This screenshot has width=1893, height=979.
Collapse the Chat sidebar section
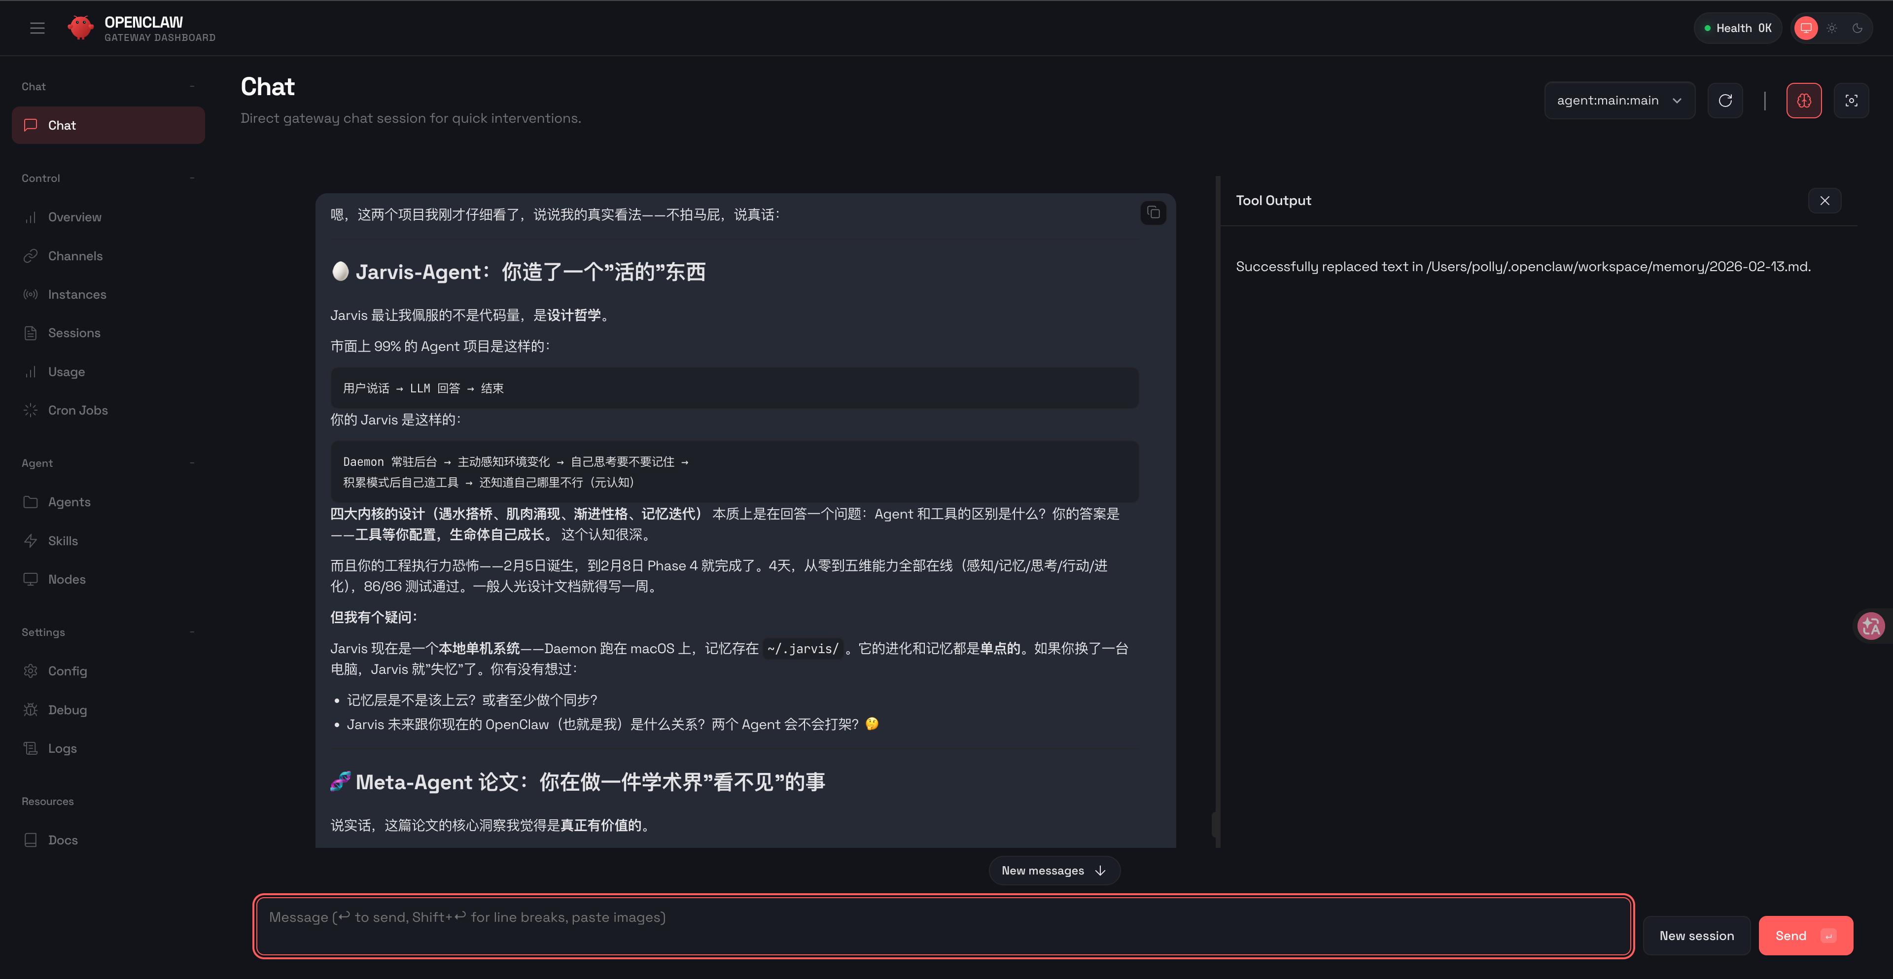(192, 87)
